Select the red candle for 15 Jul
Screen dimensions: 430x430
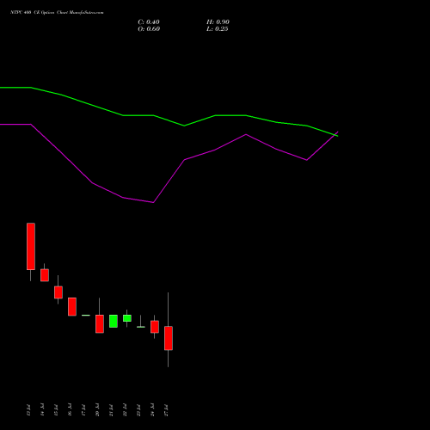click(x=58, y=292)
